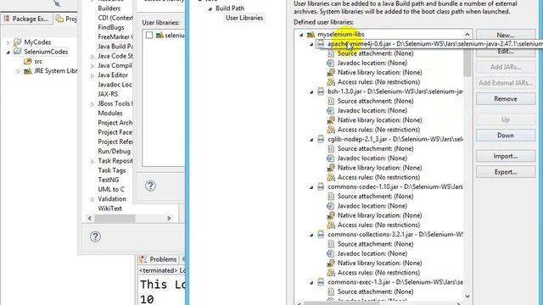Click the Export... button

(506, 172)
